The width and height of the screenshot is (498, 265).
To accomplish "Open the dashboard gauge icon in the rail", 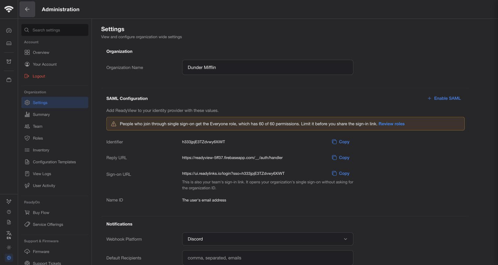I will pos(9,31).
